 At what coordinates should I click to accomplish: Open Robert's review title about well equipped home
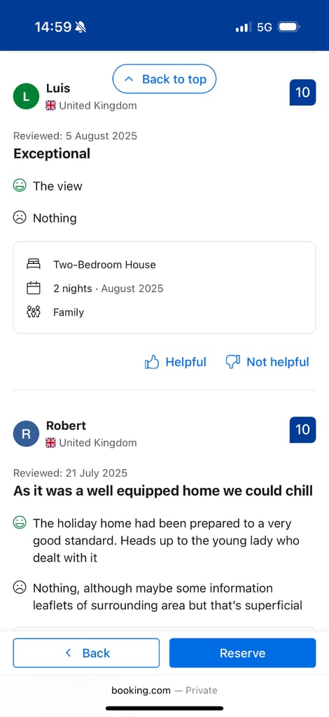[163, 491]
